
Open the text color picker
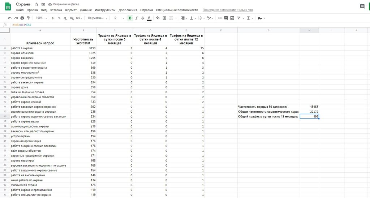[149, 18]
